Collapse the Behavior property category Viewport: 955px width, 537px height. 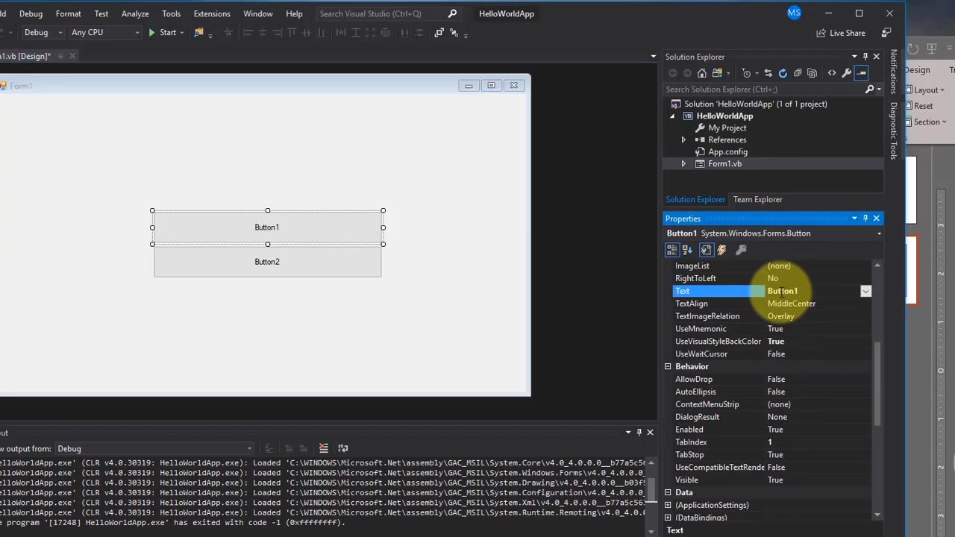click(668, 367)
